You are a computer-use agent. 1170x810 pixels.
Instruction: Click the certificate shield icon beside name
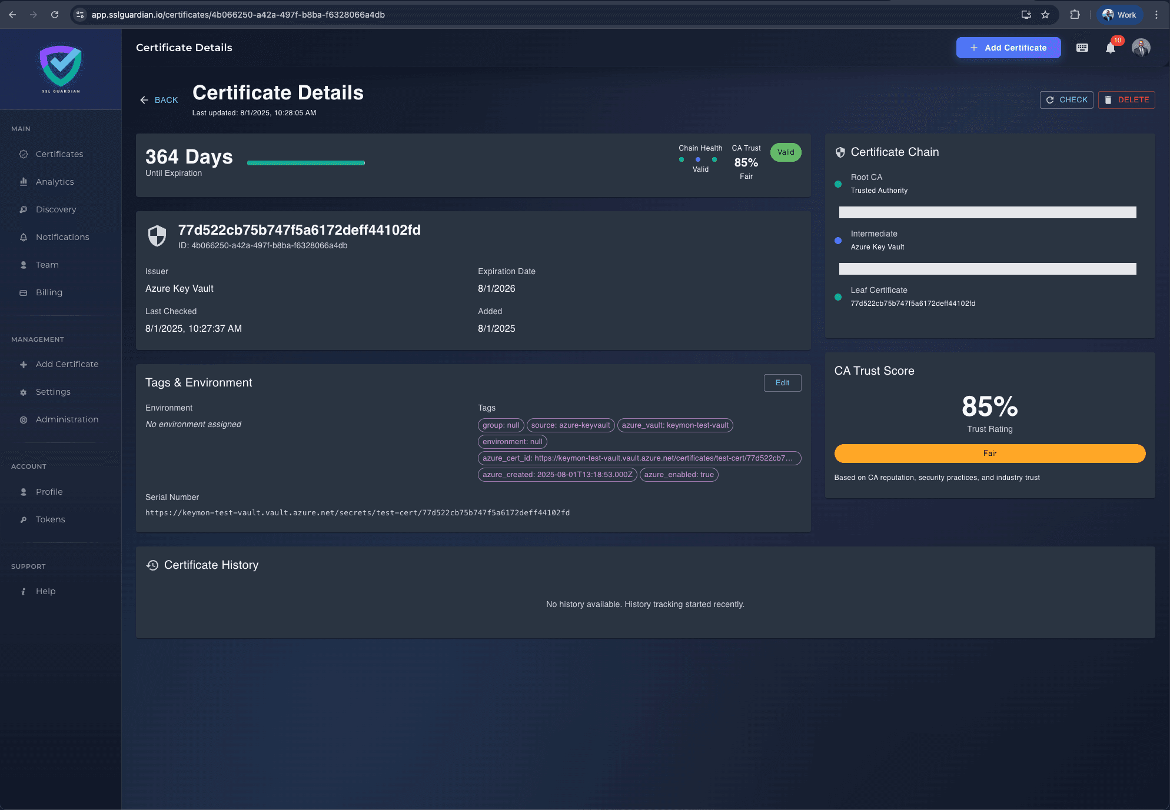click(x=157, y=236)
